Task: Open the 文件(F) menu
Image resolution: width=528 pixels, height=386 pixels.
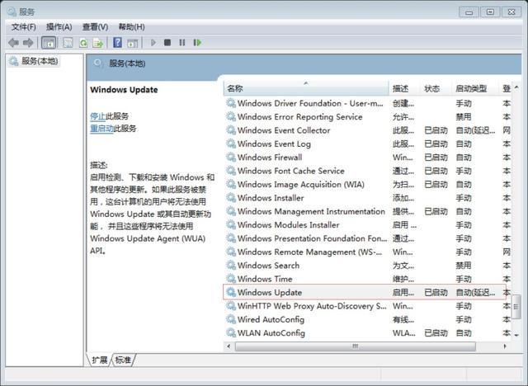Action: [x=24, y=27]
